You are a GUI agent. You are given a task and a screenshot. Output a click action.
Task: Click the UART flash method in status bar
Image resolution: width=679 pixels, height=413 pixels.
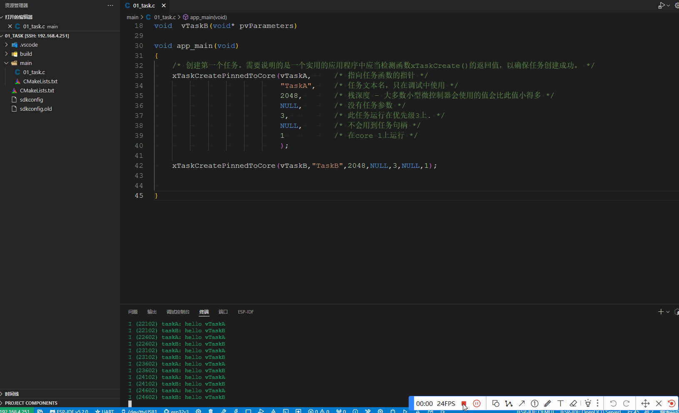coord(105,411)
